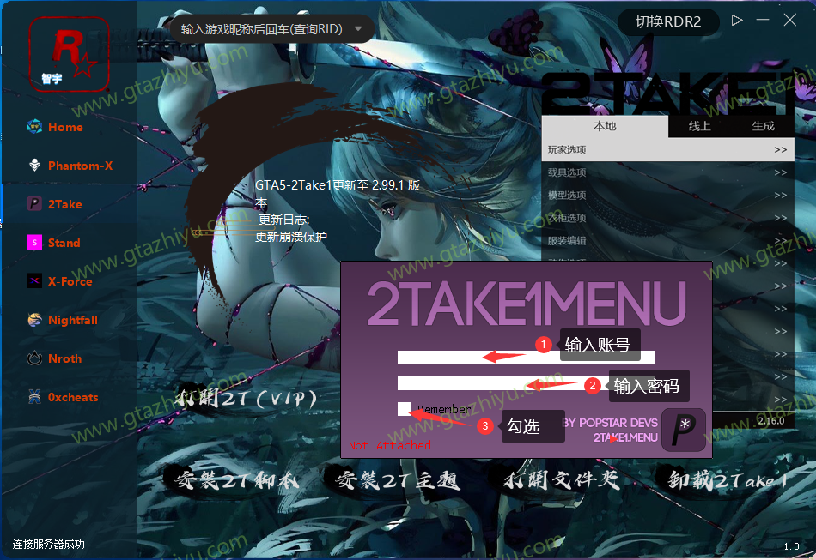Open the 0xcheats sidebar icon
816x560 pixels.
(34, 397)
